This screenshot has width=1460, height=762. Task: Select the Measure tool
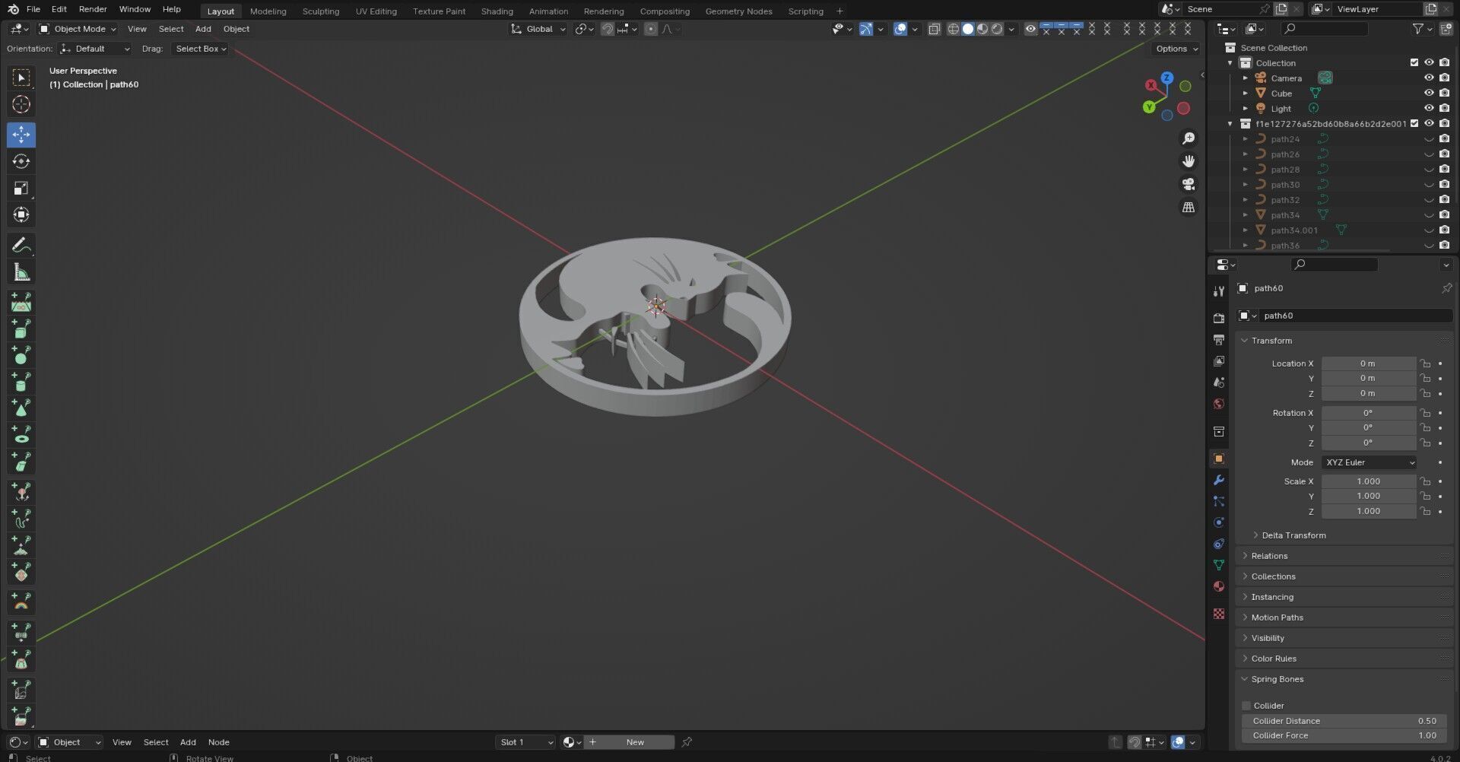pyautogui.click(x=21, y=272)
